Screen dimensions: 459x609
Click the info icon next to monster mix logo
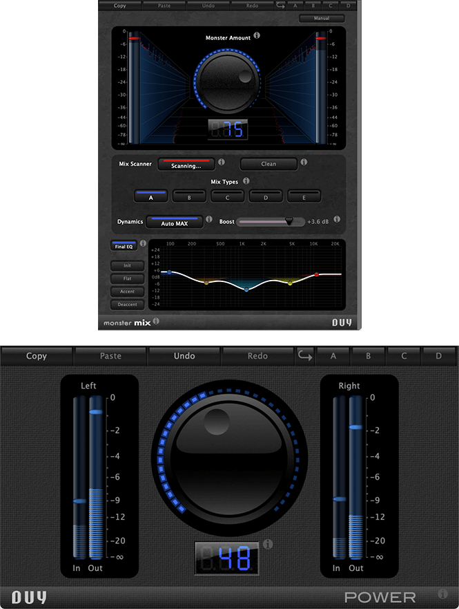(156, 321)
